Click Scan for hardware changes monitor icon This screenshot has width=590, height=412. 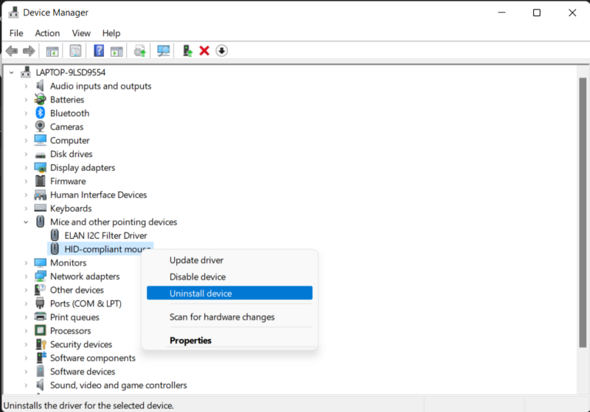pos(163,51)
